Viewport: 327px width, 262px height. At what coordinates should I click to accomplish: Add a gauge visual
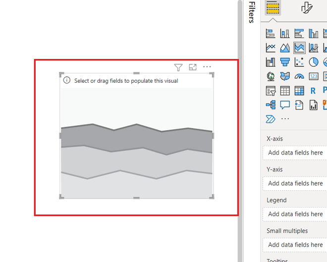pyautogui.click(x=299, y=76)
